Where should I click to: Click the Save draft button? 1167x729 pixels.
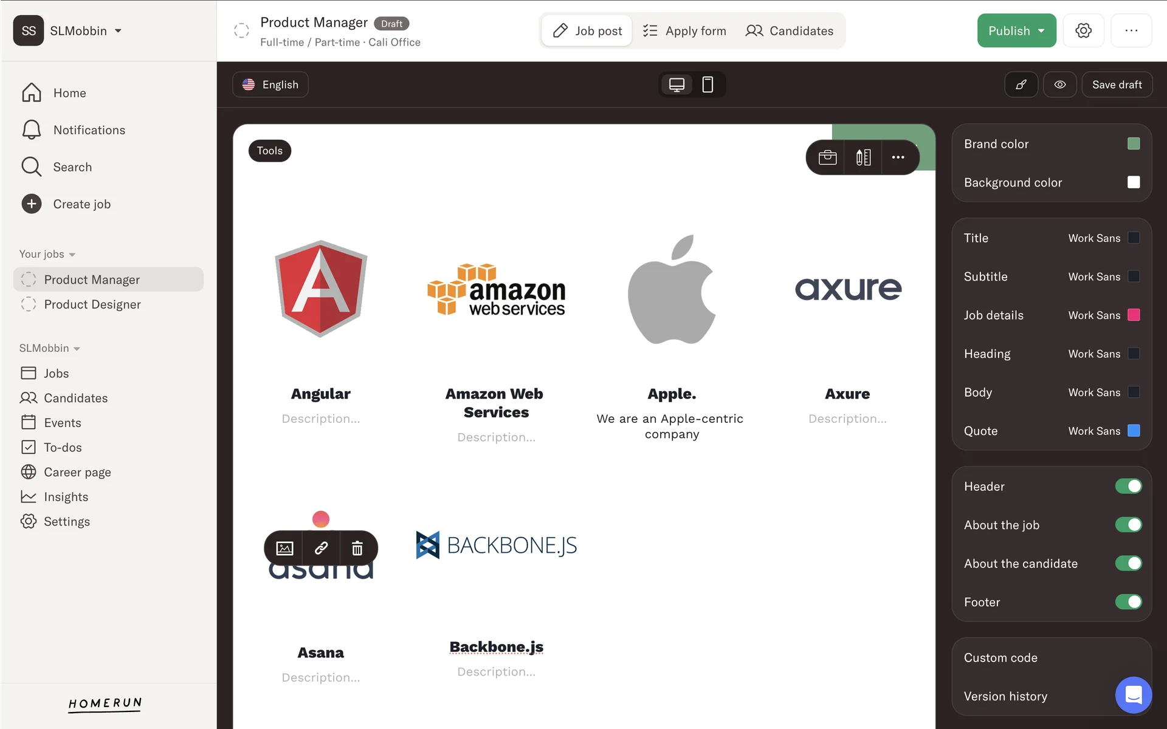[x=1117, y=84]
